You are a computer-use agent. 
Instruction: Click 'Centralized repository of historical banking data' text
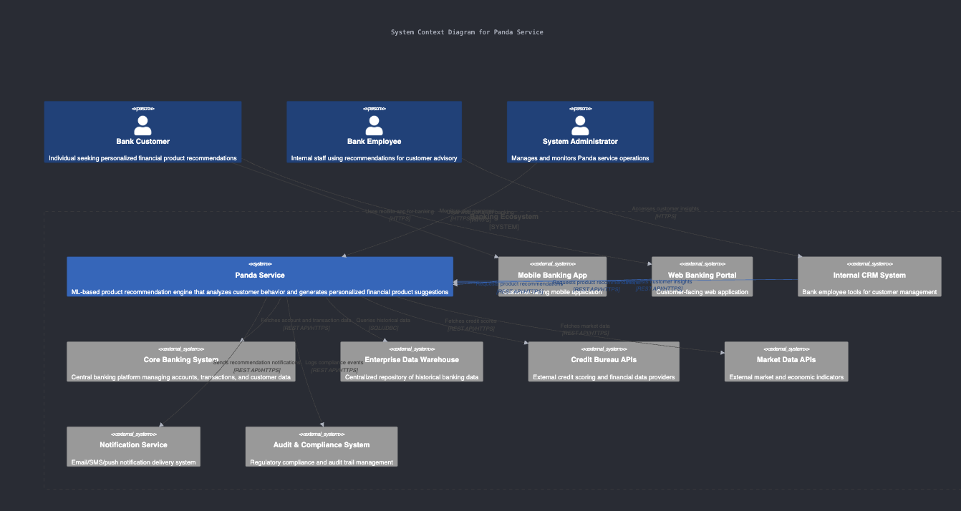coord(412,377)
